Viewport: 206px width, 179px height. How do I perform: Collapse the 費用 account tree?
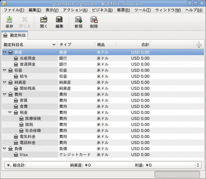[x=5, y=94]
